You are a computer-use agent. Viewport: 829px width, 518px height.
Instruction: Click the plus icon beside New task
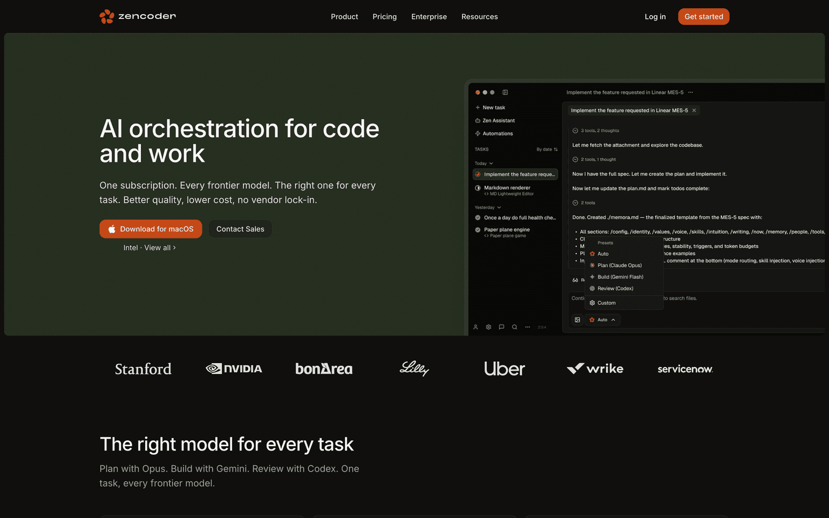tap(478, 107)
